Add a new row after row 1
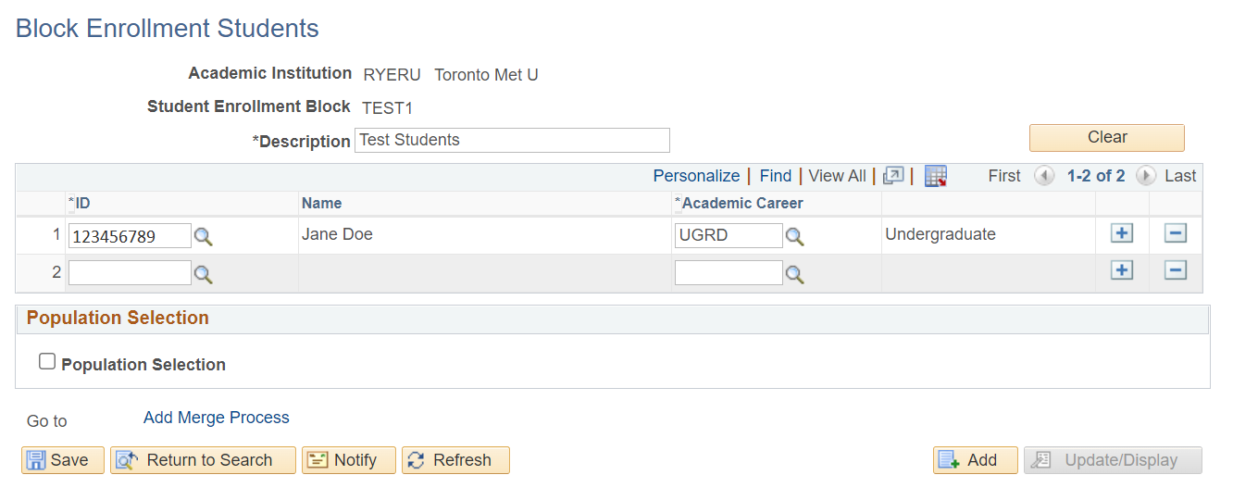Viewport: 1233px width, 500px height. (1122, 233)
